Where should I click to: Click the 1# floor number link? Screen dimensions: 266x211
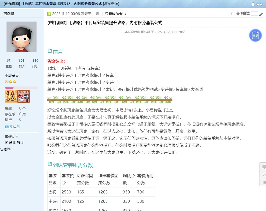click(231, 14)
